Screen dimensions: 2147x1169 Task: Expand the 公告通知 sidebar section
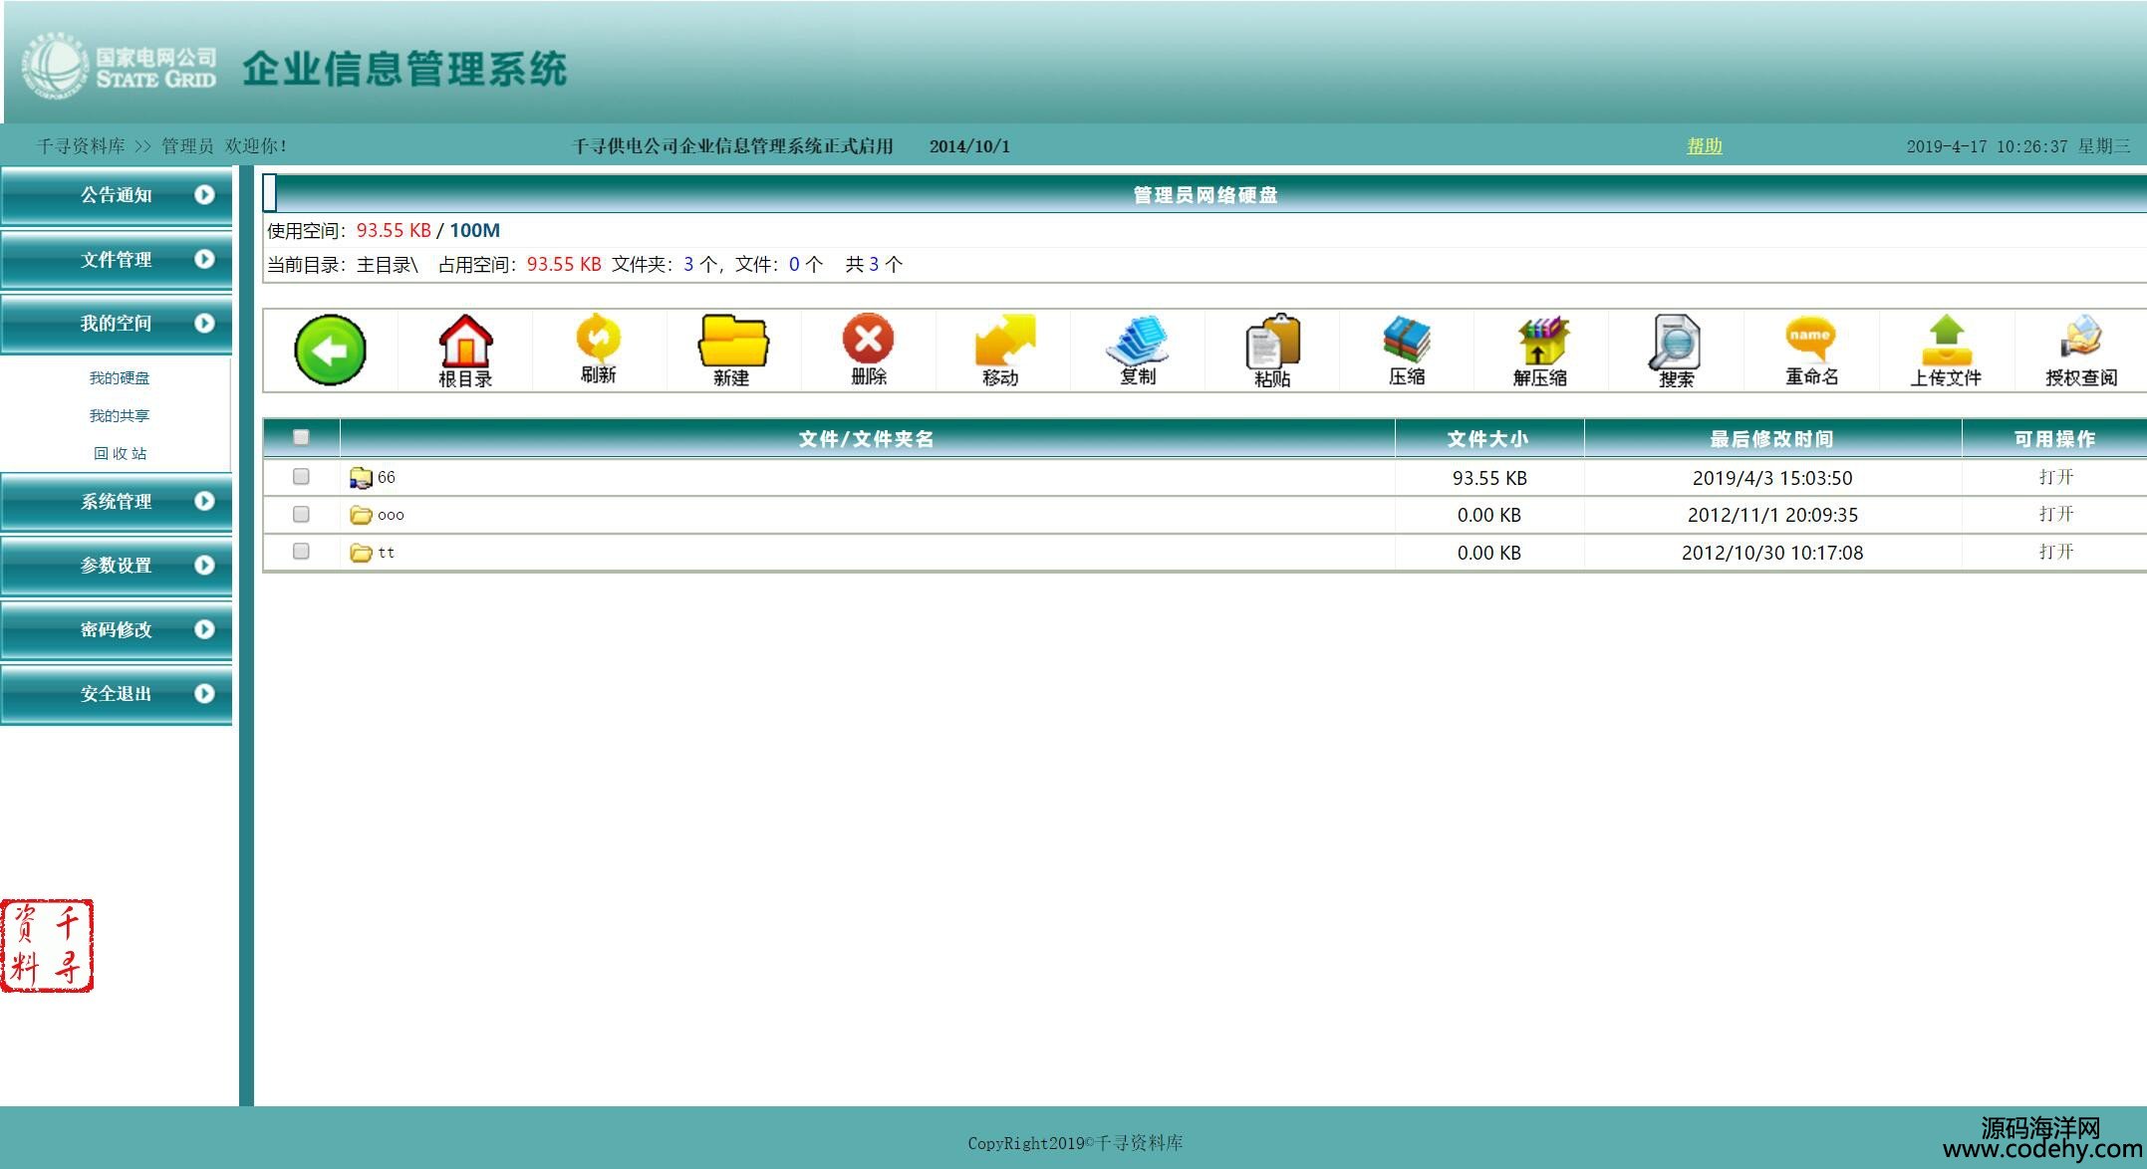point(117,195)
